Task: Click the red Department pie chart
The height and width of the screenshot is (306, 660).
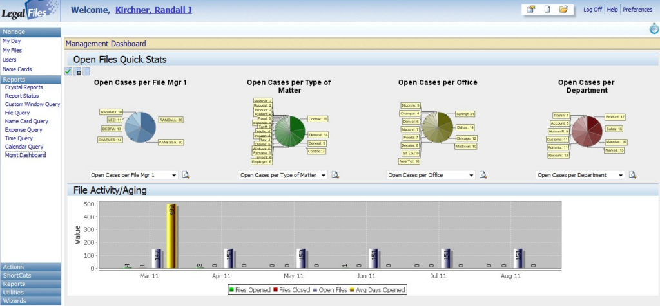Action: click(587, 132)
